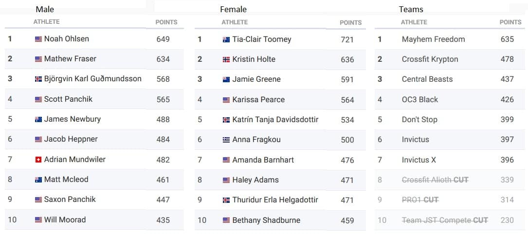Click the Iceland flag beside Björgvin Karl Guðmundsson
Image resolution: width=528 pixels, height=235 pixels.
[38, 79]
